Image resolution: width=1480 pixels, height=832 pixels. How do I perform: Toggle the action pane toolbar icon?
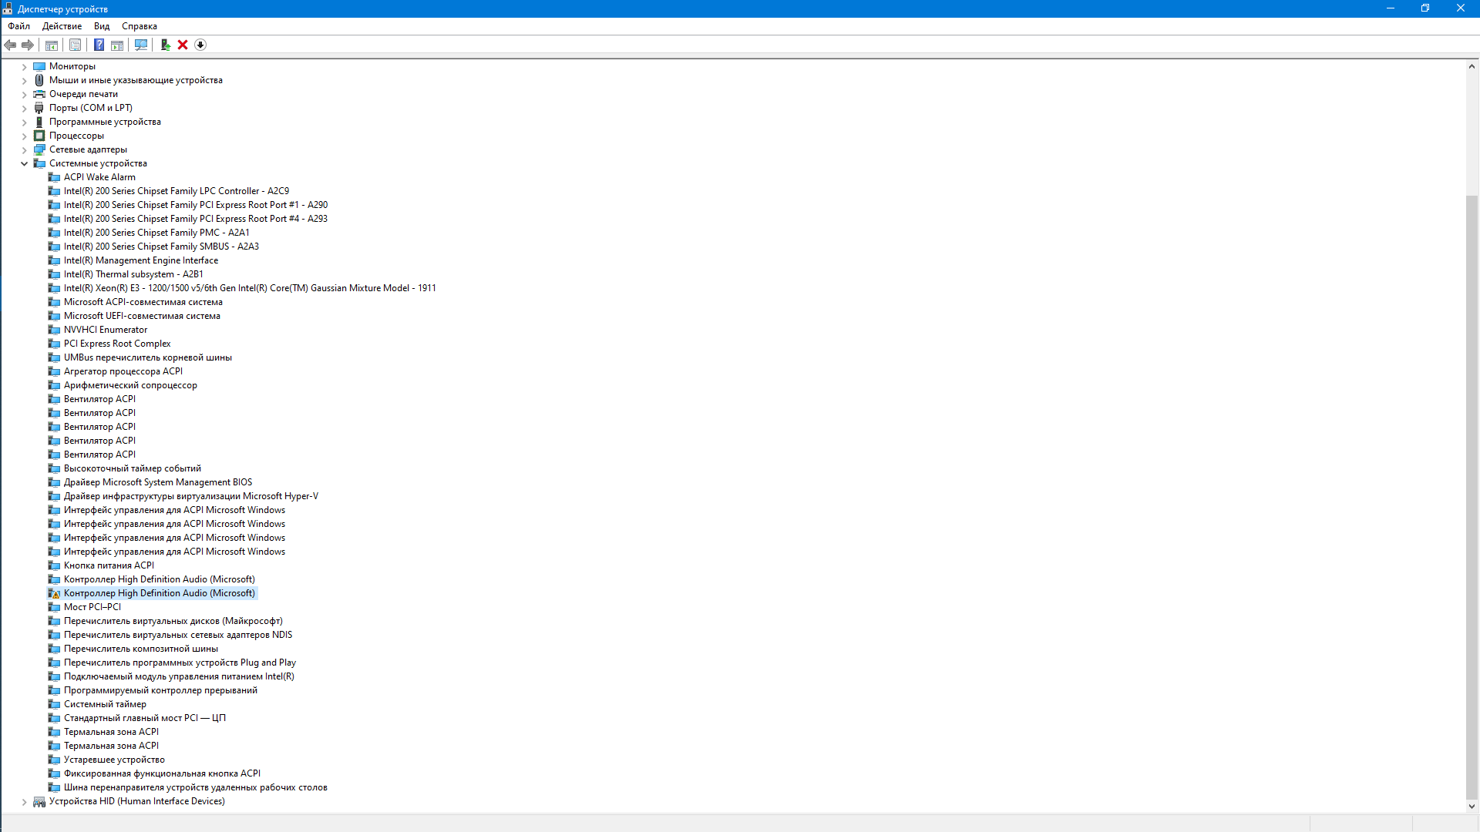pos(117,45)
